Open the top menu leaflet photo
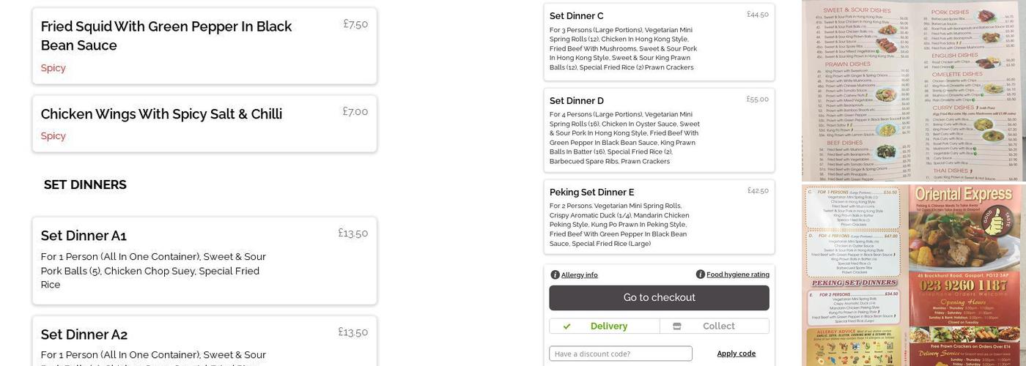 [913, 90]
